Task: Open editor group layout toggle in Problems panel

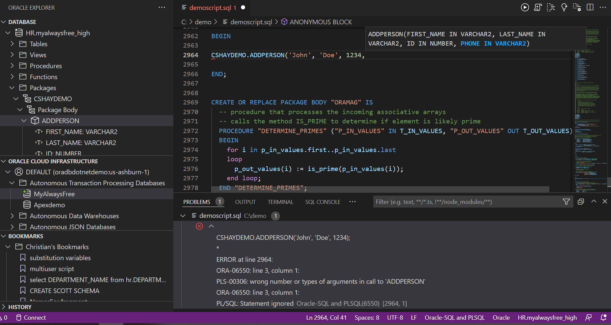Action: (x=581, y=202)
